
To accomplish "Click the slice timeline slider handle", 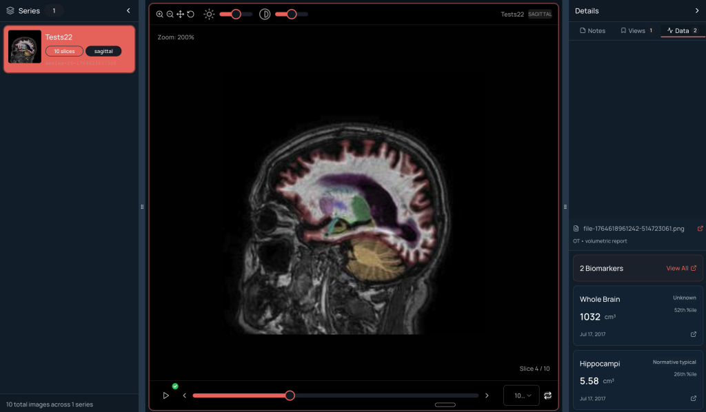I will 290,395.
